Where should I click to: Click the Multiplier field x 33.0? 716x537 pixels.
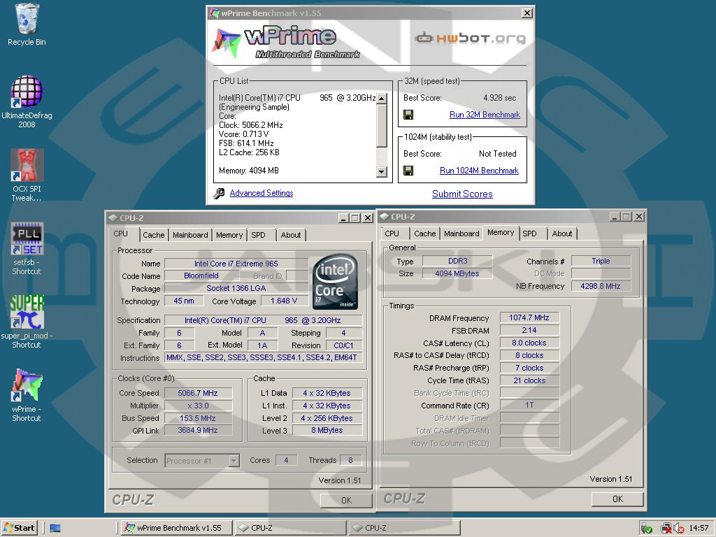tap(198, 406)
